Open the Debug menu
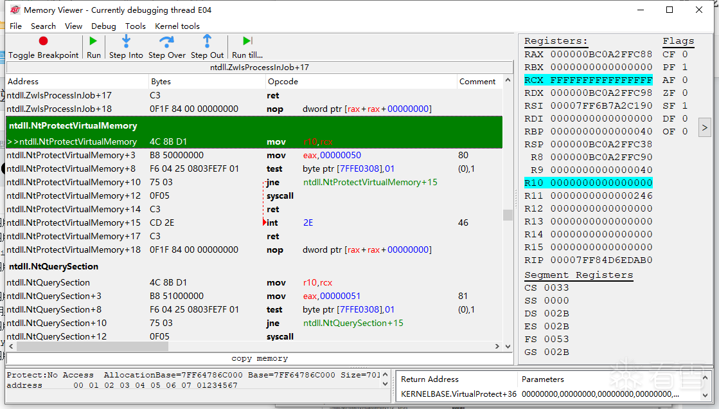This screenshot has height=409, width=719. [103, 26]
